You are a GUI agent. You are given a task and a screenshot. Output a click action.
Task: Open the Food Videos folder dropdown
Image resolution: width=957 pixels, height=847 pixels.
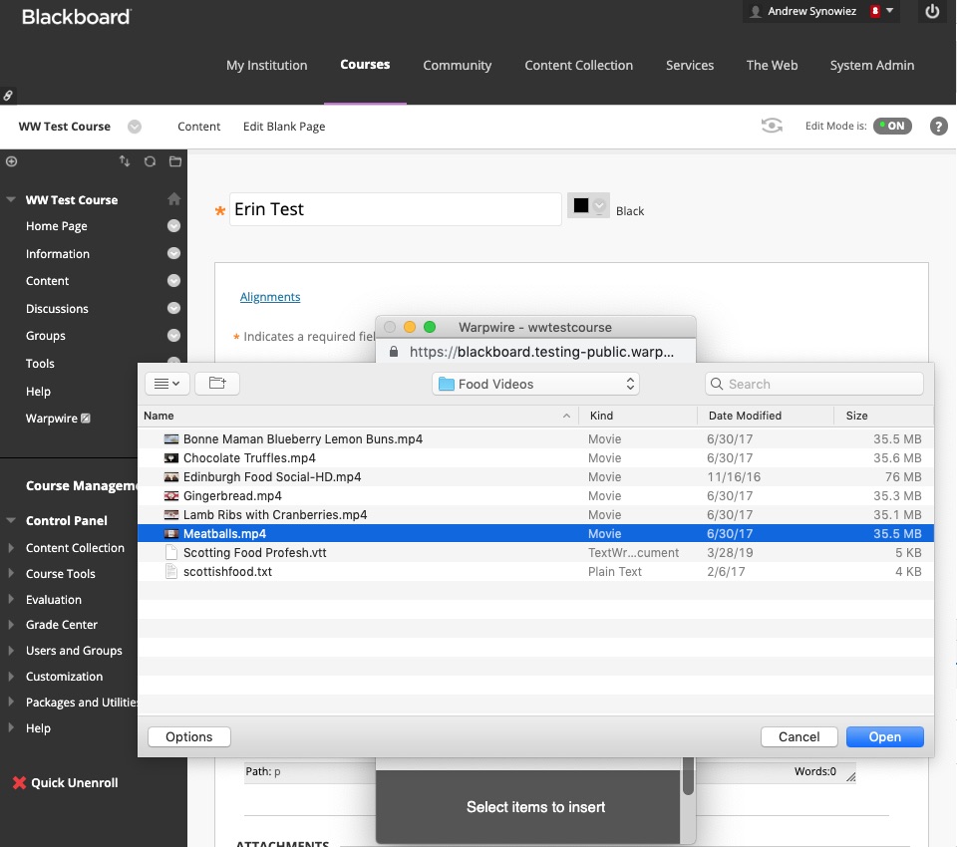(535, 384)
